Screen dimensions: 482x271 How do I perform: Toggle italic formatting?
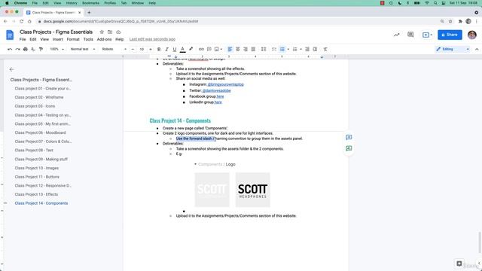pyautogui.click(x=166, y=49)
